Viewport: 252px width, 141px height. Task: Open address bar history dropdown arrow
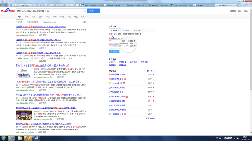point(77,5)
